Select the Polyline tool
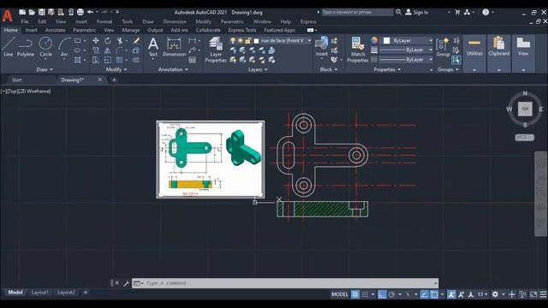The image size is (548, 308). (x=26, y=47)
